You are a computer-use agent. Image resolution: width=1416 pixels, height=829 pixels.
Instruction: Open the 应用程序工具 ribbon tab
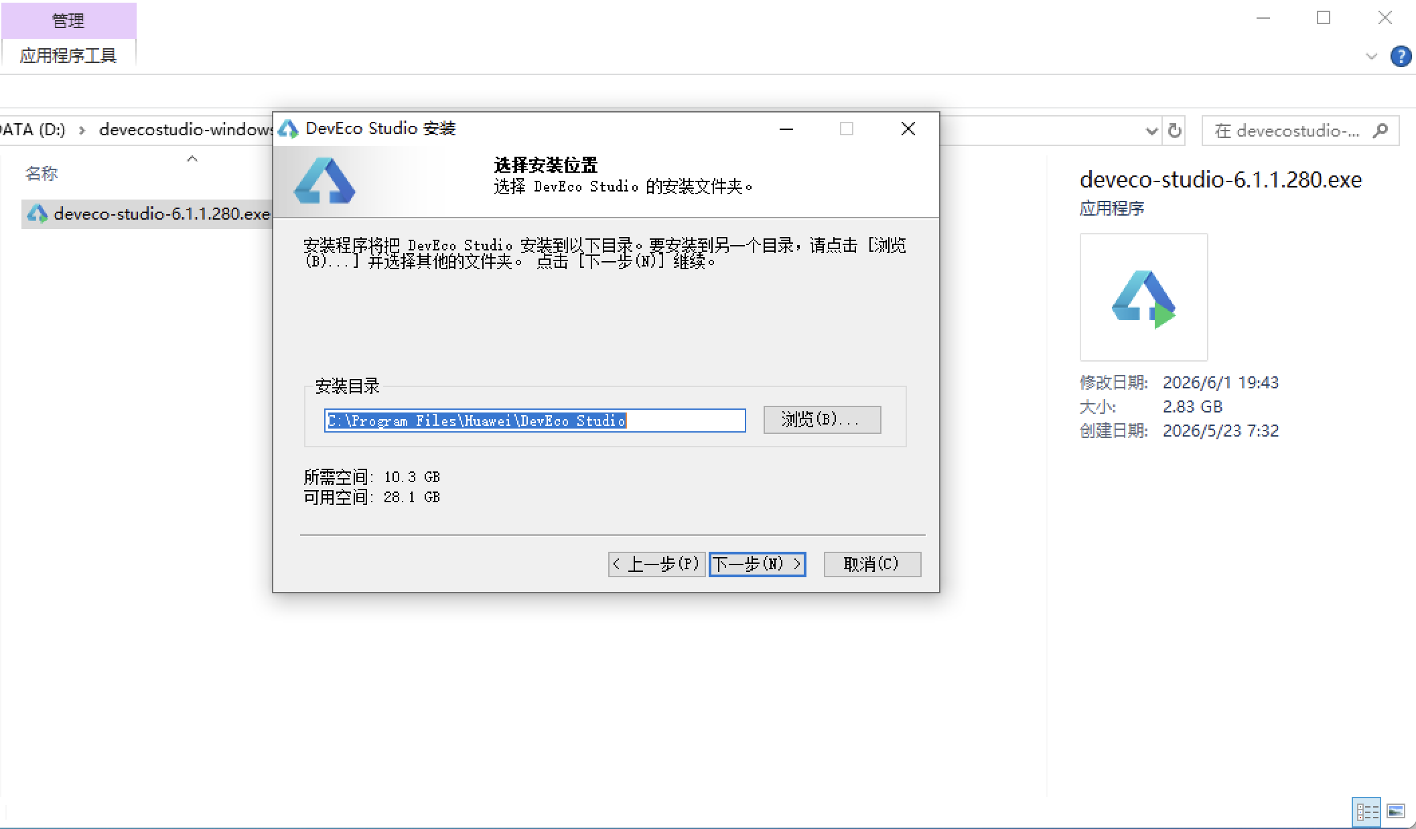pyautogui.click(x=68, y=55)
